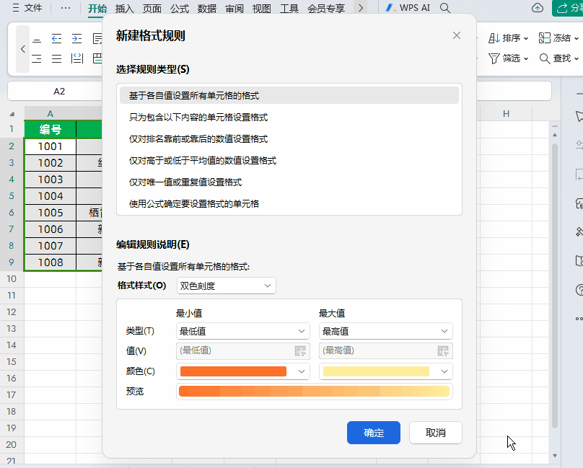Expand more ribbon tabs with right chevron

tap(360, 8)
